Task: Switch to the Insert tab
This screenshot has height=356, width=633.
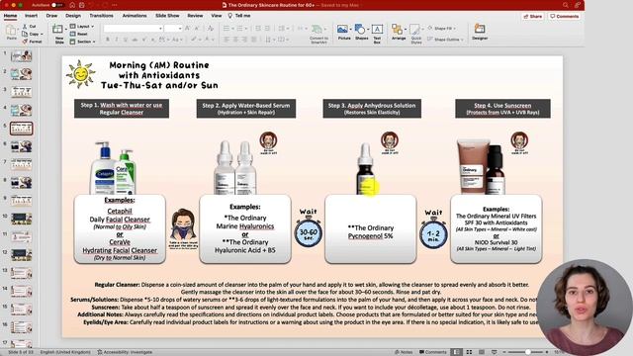Action: (31, 16)
